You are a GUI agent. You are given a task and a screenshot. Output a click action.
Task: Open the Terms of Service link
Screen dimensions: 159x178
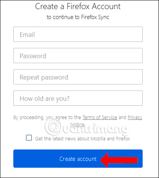(x=100, y=118)
